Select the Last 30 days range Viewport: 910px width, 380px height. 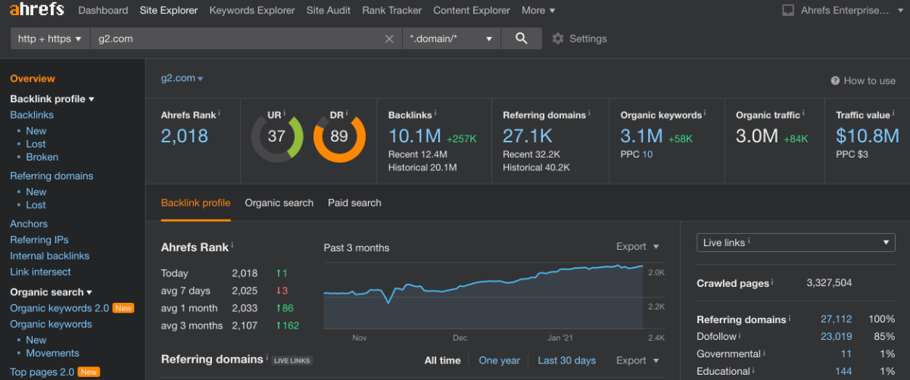[566, 361]
